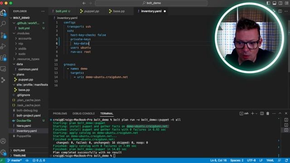The image size is (290, 163).
Task: Open the Extensions view
Action: (x=3, y=58)
